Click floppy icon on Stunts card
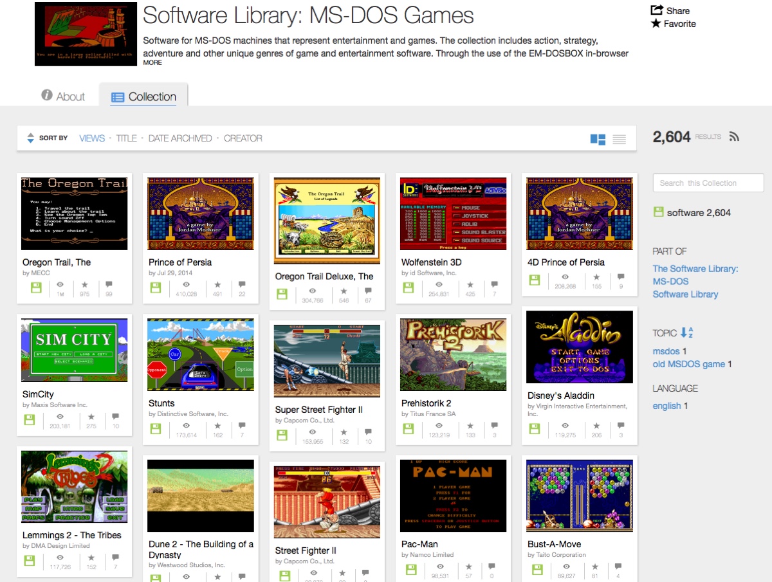The image size is (772, 582). [155, 429]
